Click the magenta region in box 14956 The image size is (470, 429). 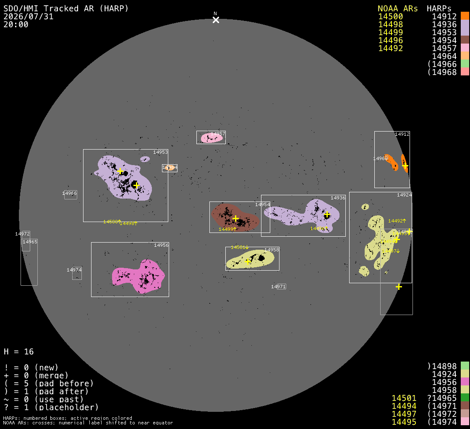[x=139, y=276]
